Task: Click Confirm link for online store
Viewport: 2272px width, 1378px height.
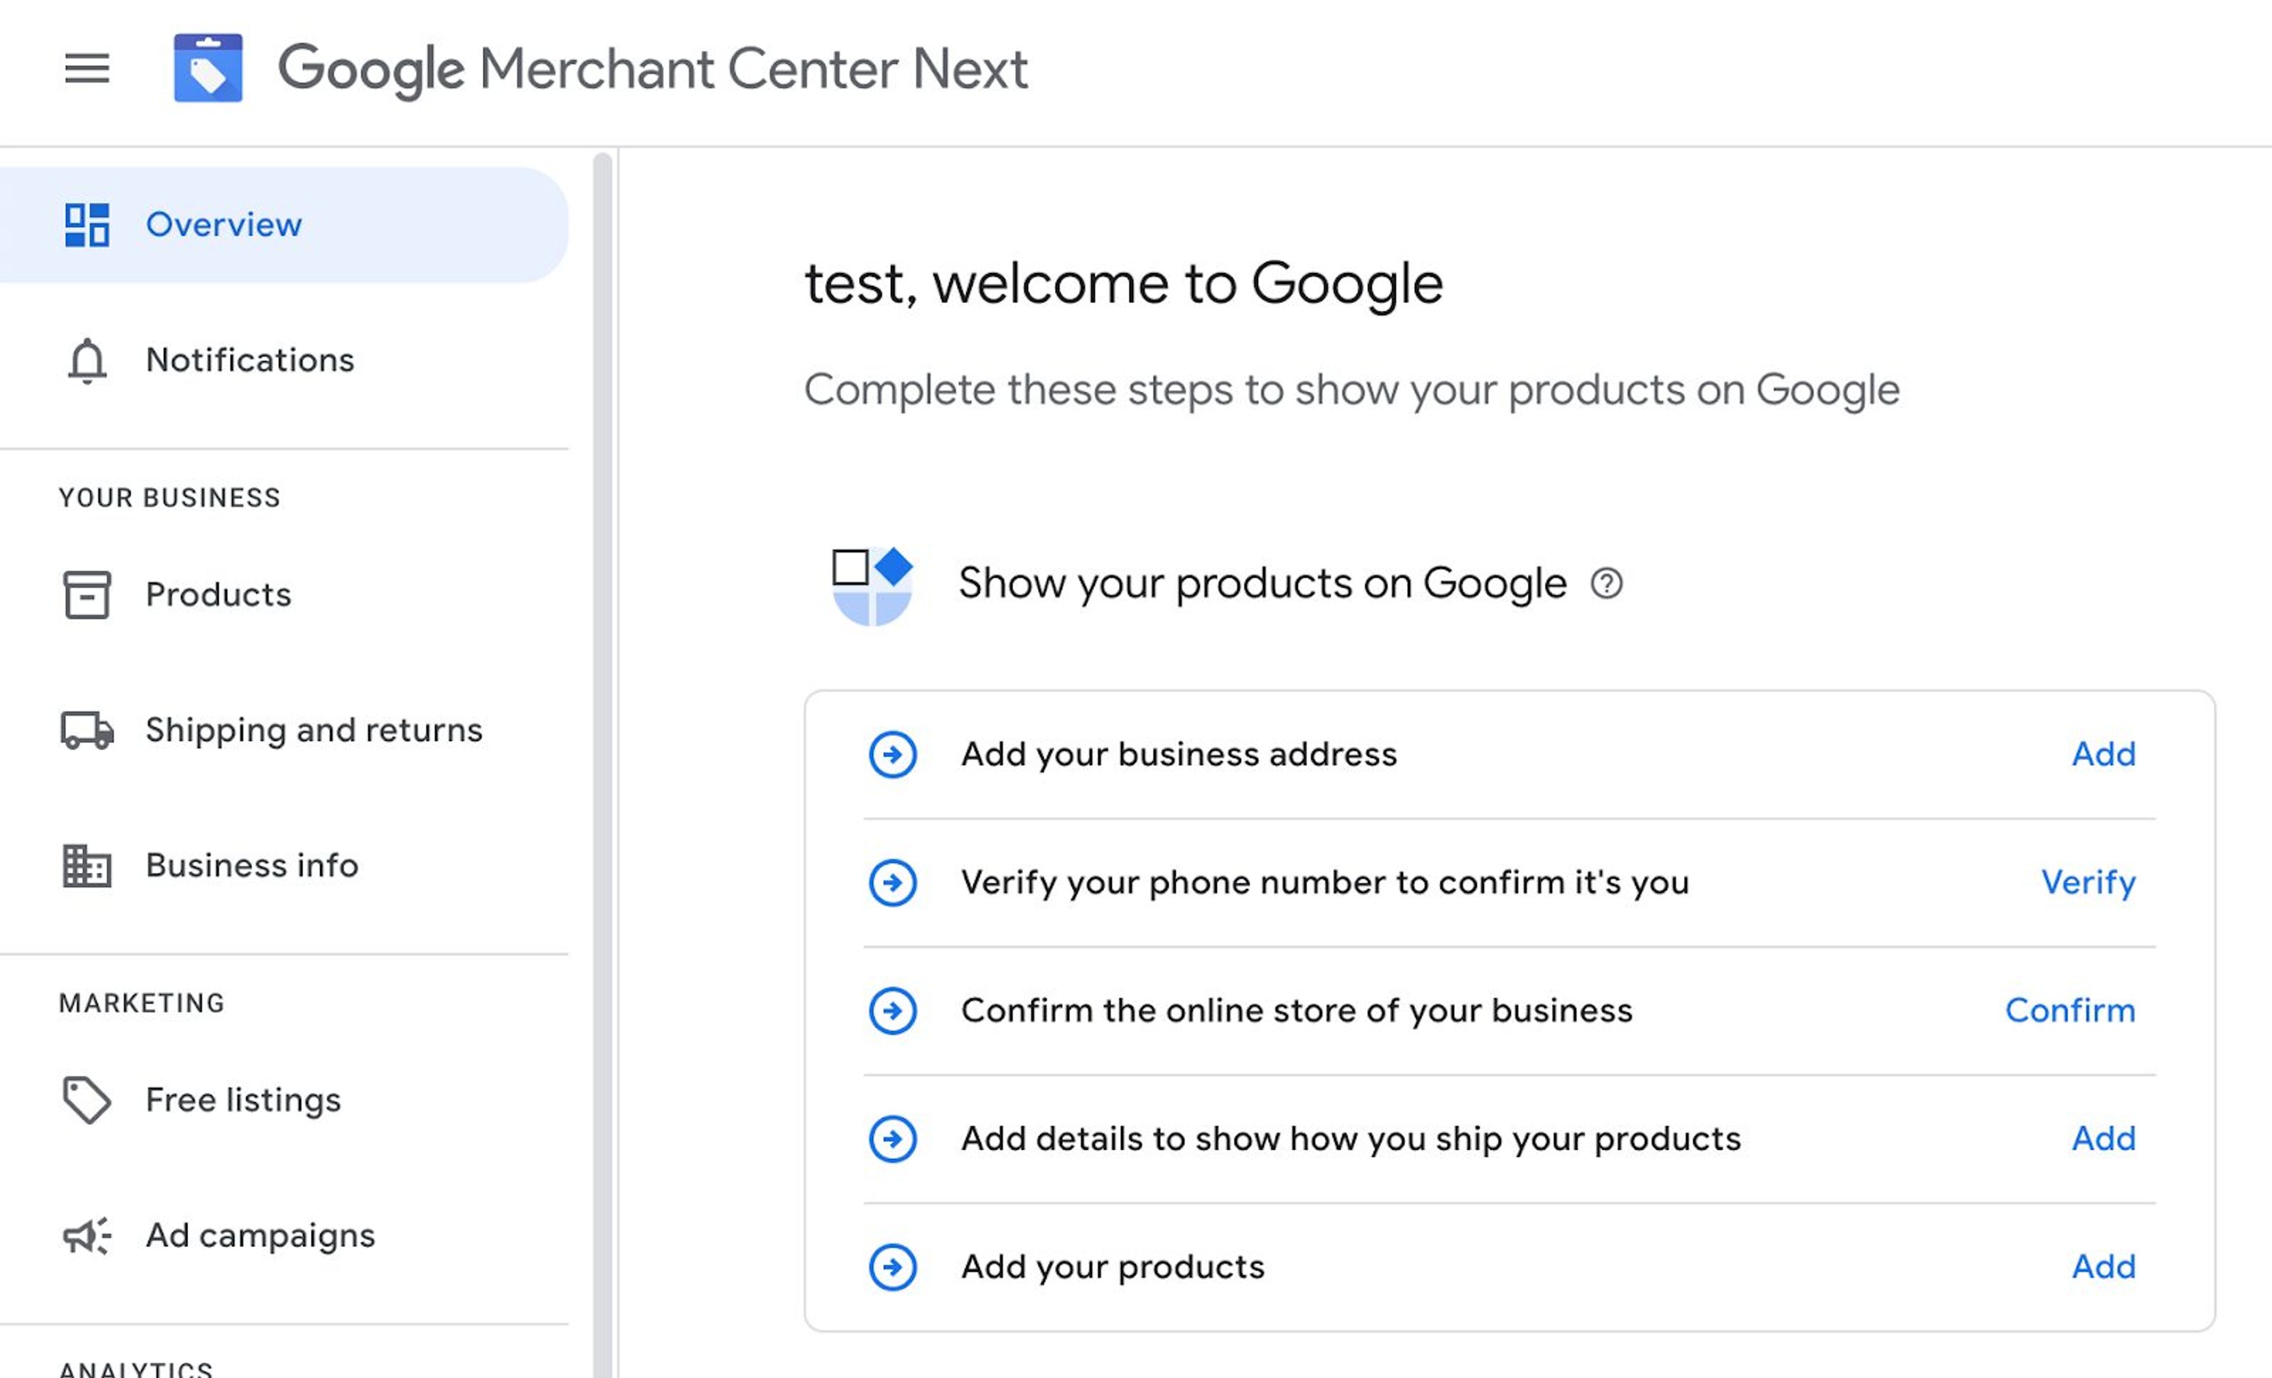Action: (2070, 1010)
